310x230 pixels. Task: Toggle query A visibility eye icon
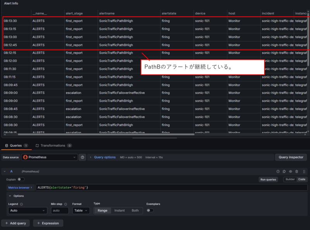pos(290,172)
